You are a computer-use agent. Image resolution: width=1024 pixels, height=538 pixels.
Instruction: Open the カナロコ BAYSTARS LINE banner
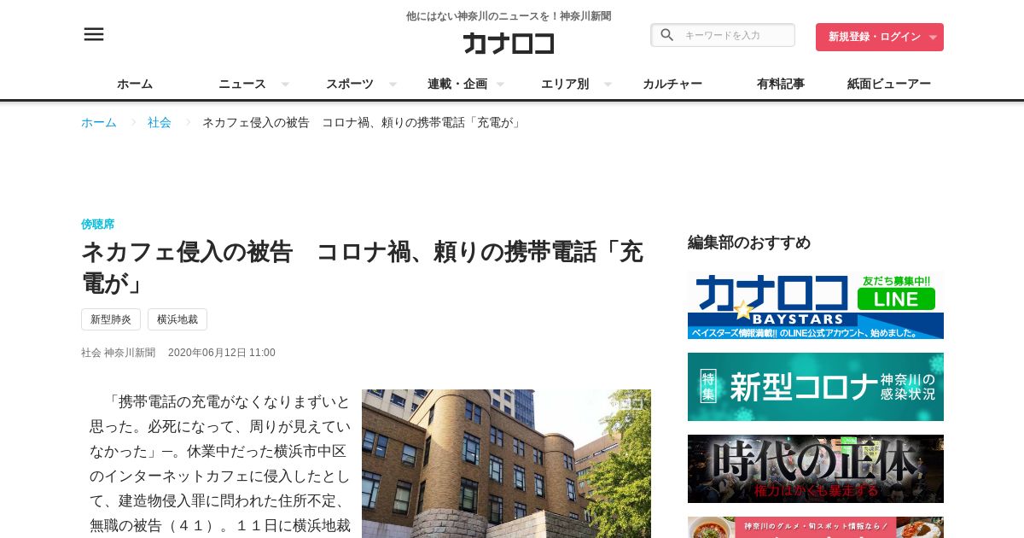click(x=816, y=305)
